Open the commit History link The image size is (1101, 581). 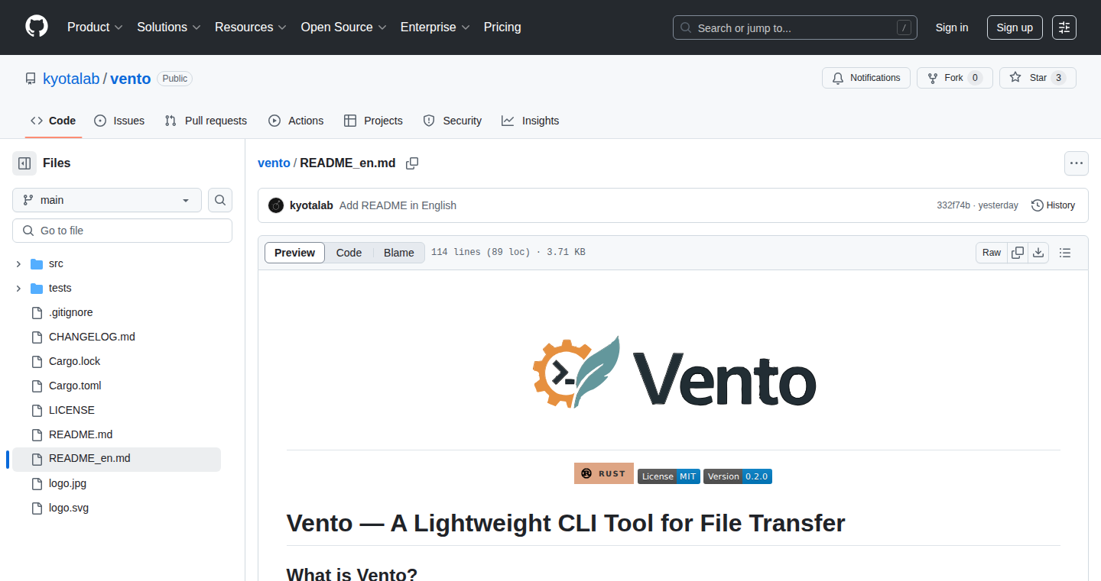[x=1053, y=205]
